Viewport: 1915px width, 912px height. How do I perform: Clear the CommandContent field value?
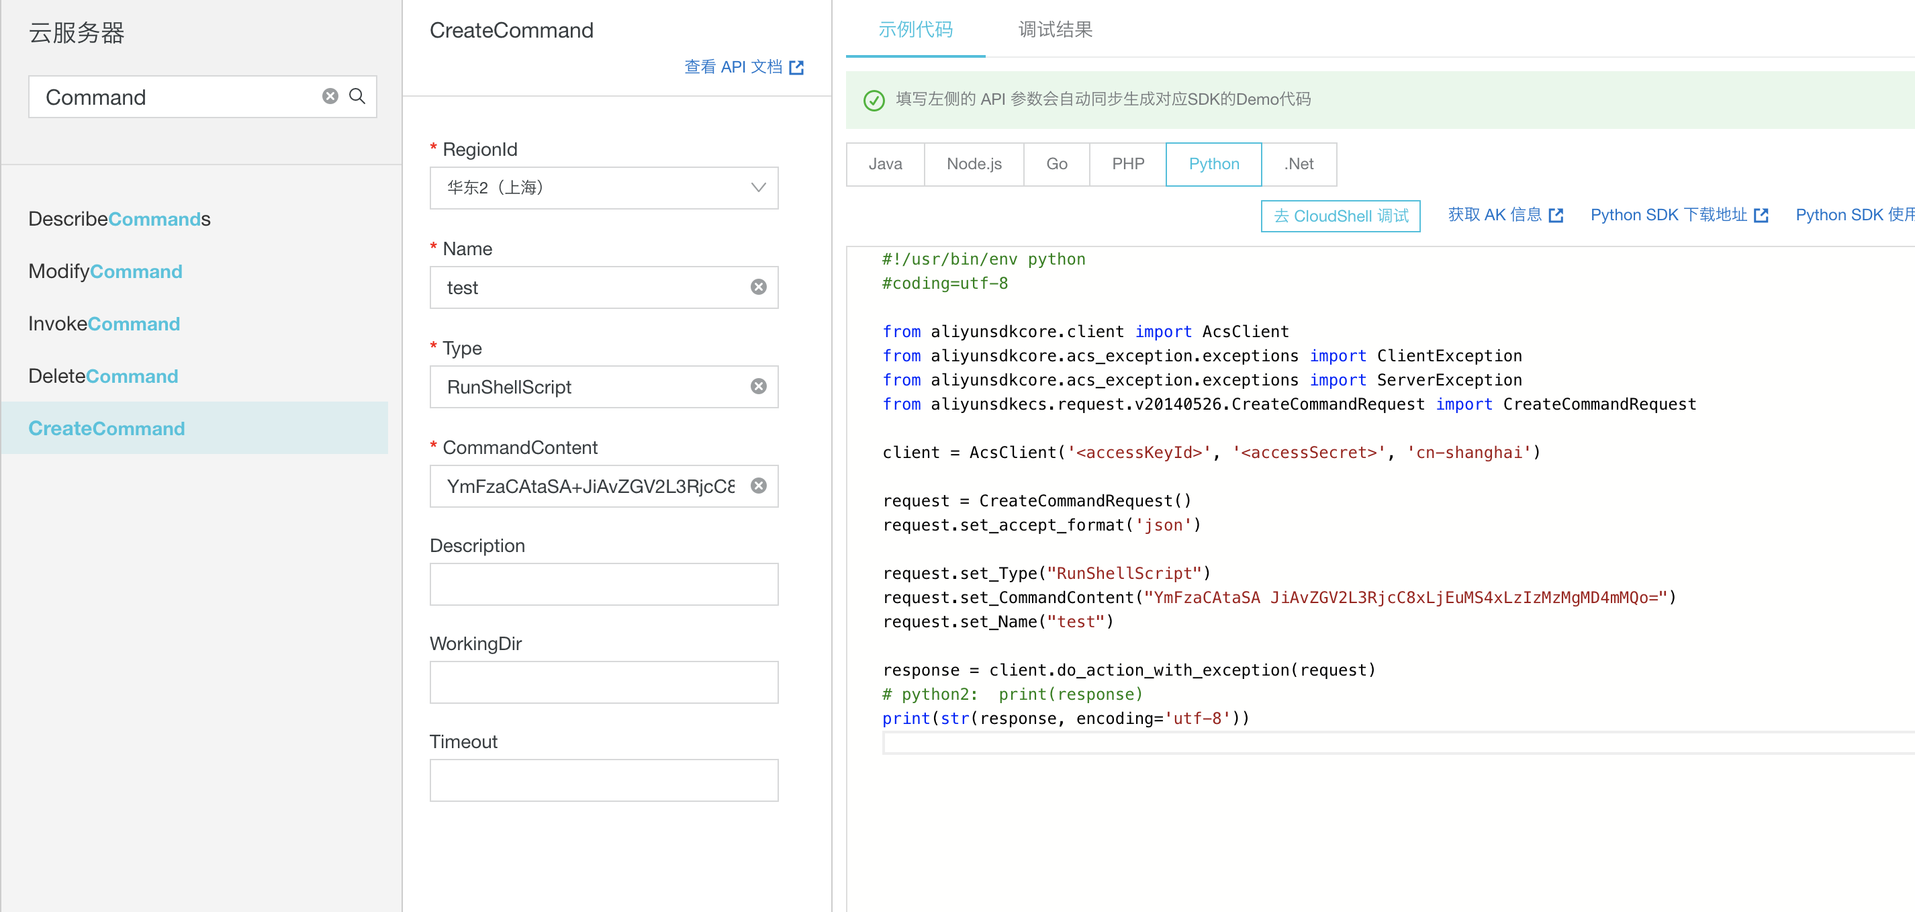point(758,486)
